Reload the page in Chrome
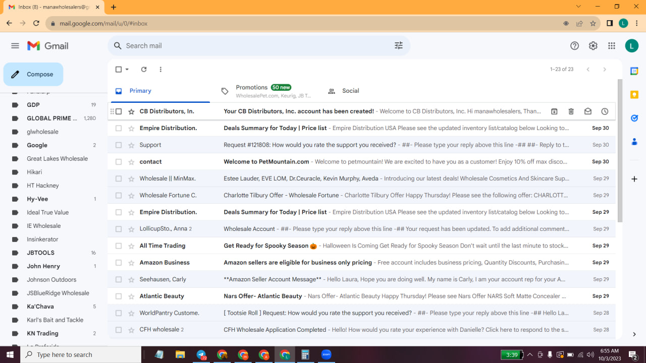 36,23
